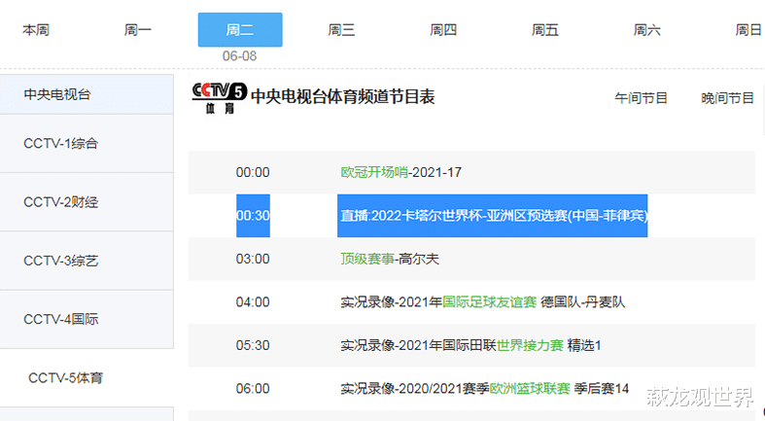Click the -高尔夫 text

(417, 259)
